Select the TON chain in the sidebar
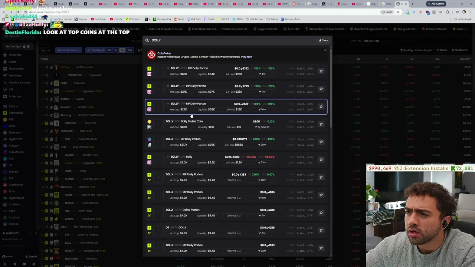The width and height of the screenshot is (475, 267). pos(12,159)
